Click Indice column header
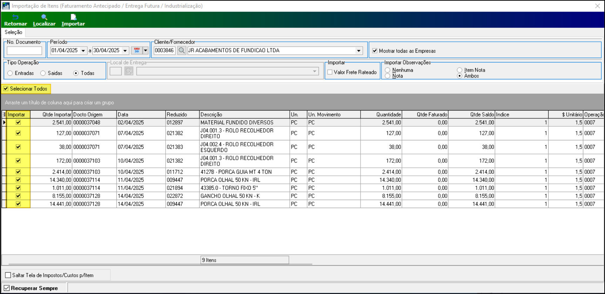Viewport: 605px width, 294px height. pos(522,114)
